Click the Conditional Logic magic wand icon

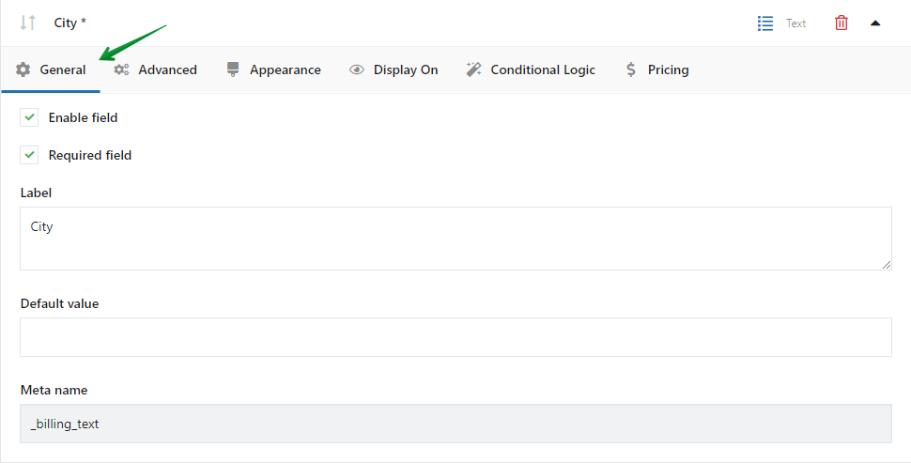[x=474, y=69]
